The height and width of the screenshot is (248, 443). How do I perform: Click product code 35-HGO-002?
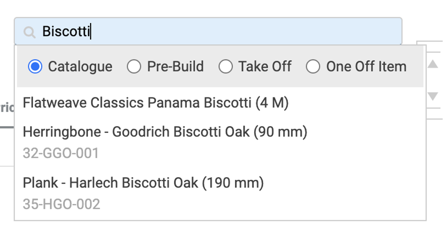[x=61, y=204]
